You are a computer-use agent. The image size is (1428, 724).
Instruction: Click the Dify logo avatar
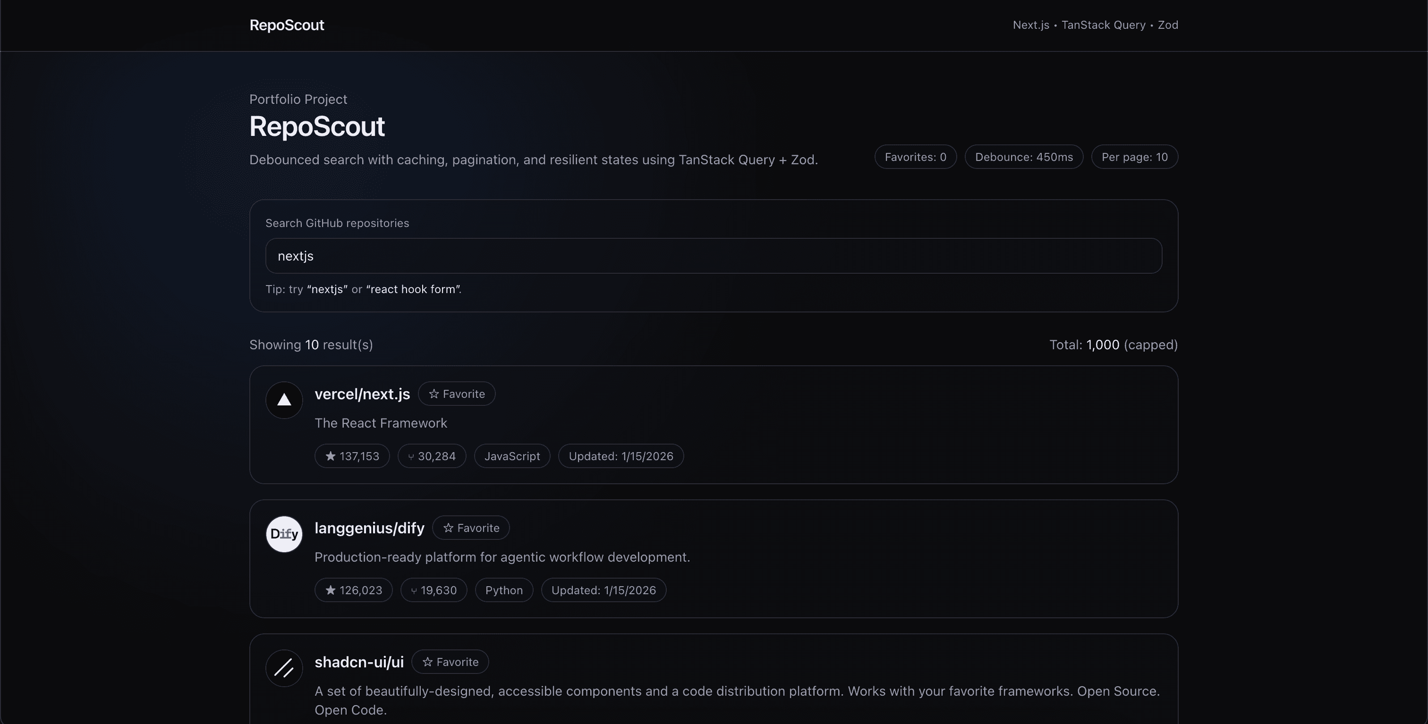tap(283, 534)
